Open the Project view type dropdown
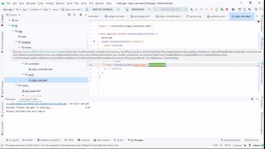Image resolution: width=265 pixels, height=149 pixels. 13,15
